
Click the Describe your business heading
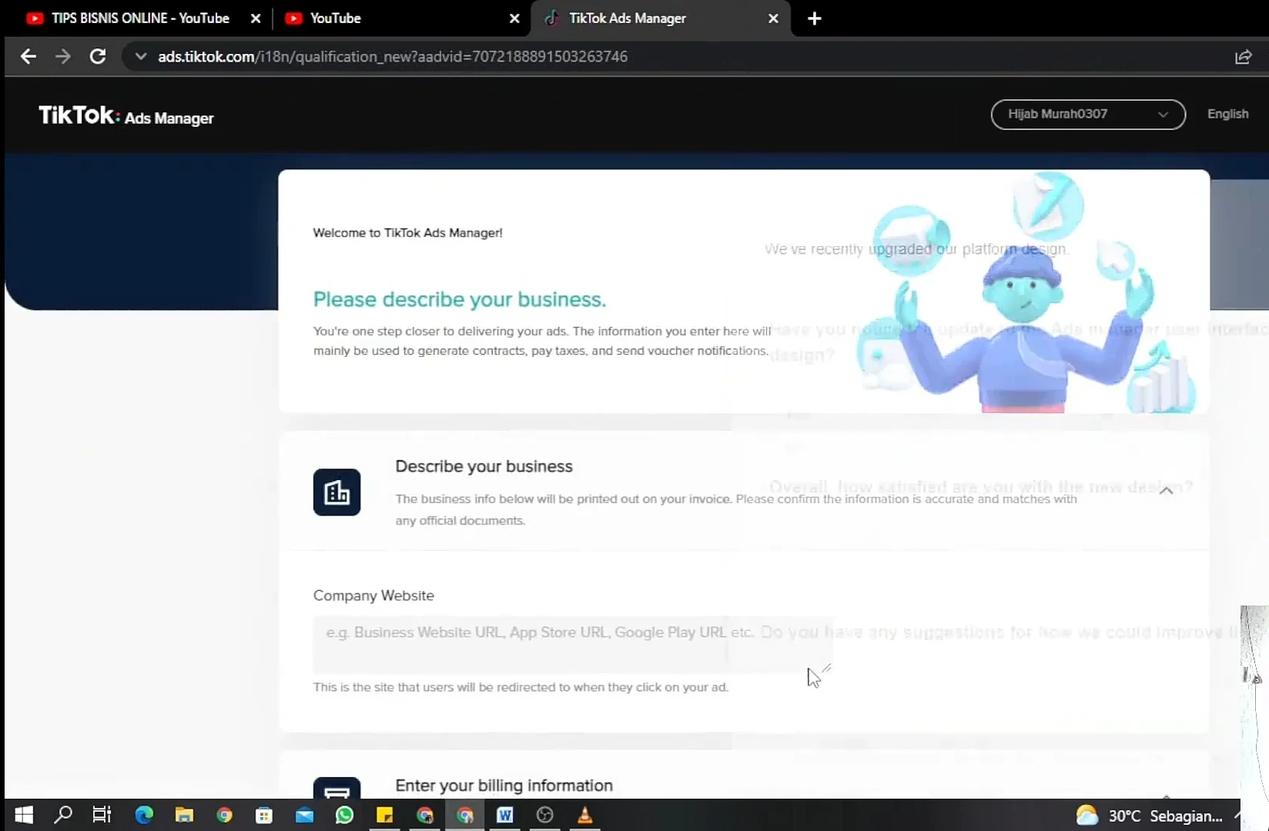[x=484, y=466]
